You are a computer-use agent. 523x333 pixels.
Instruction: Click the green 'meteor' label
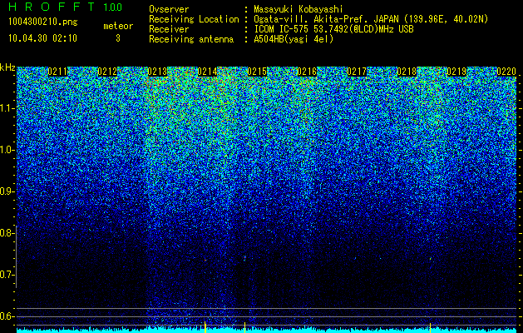(118, 26)
